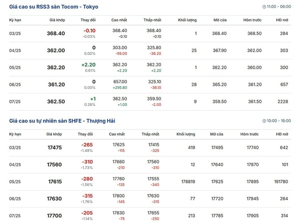Click the SHFE 07/25 open interest 314

284,216
